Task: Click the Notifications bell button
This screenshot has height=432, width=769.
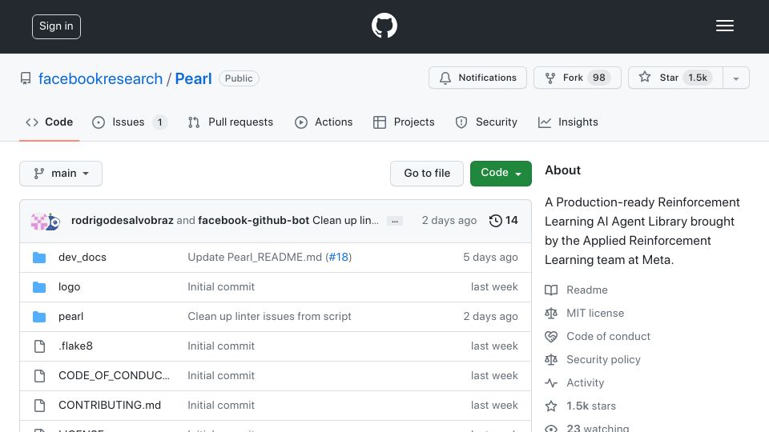Action: pyautogui.click(x=477, y=78)
